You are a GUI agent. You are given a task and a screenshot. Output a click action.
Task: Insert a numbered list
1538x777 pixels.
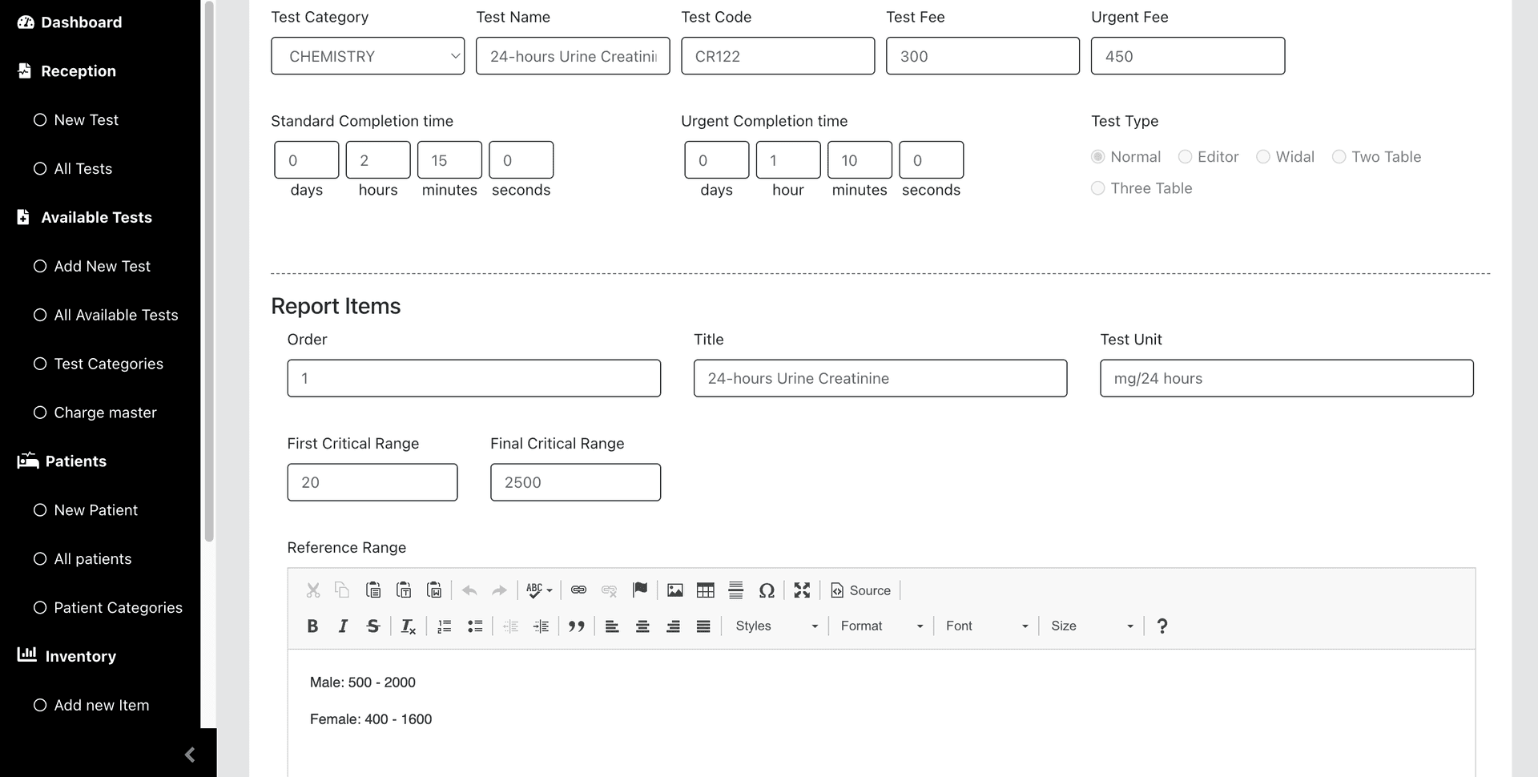coord(445,626)
